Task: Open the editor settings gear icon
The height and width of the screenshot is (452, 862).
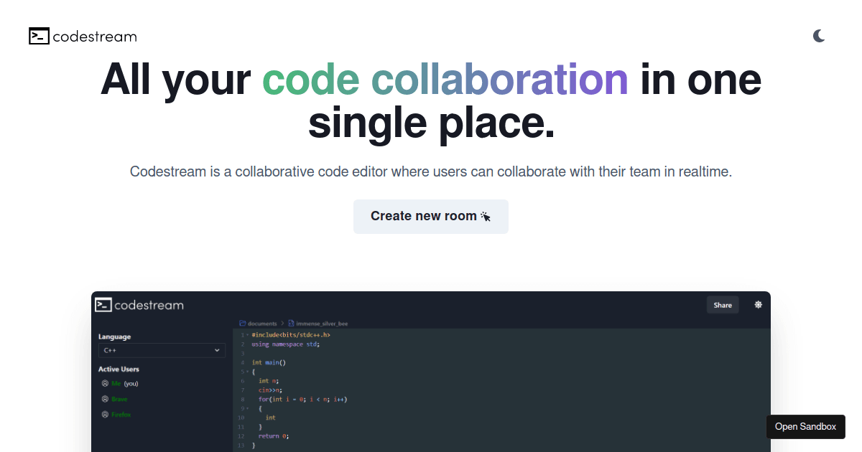Action: [x=758, y=304]
